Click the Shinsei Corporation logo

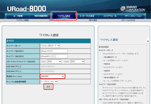133,9
